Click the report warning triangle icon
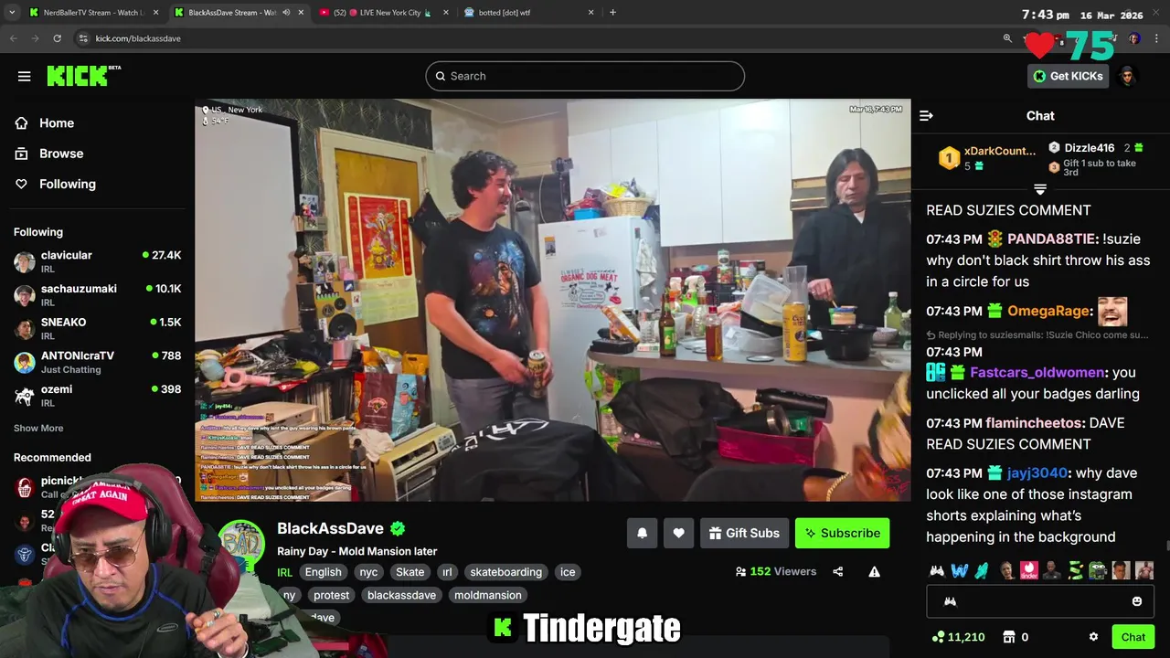This screenshot has width=1170, height=658. coord(874,571)
